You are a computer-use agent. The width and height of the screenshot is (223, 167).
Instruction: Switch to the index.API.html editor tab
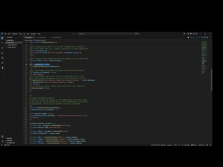click(56, 37)
